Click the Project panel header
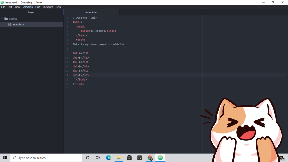This screenshot has width=288, height=162. pos(32,12)
